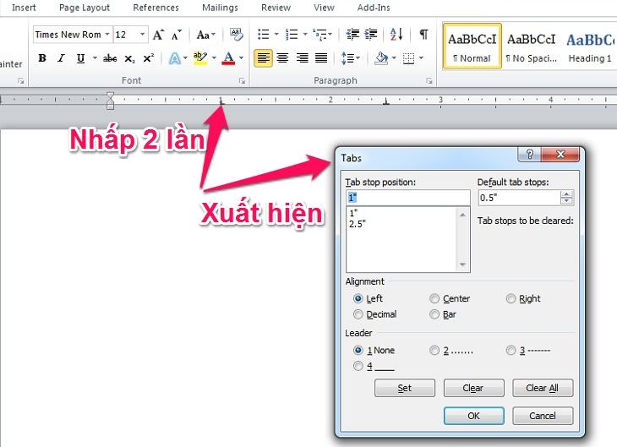Select Center alignment radio button
Viewport: 617px width, 447px height.
tap(434, 298)
